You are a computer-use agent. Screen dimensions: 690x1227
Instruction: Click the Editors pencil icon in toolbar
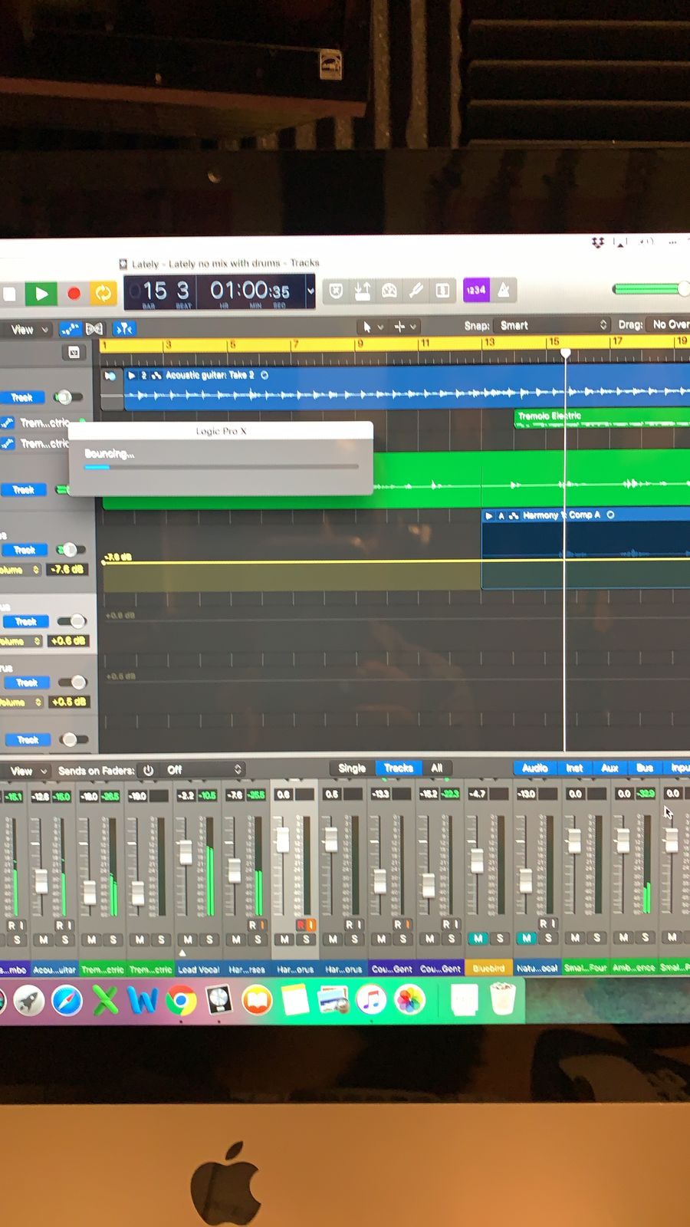416,291
